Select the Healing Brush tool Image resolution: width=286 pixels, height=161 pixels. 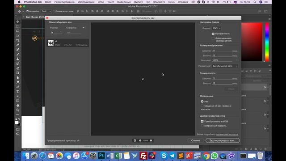pos(18,50)
